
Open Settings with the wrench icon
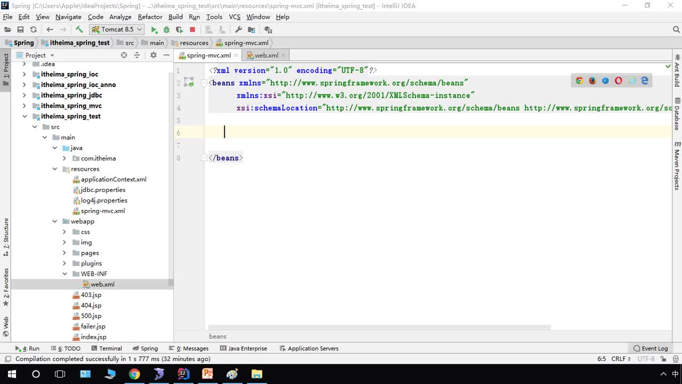coord(239,30)
